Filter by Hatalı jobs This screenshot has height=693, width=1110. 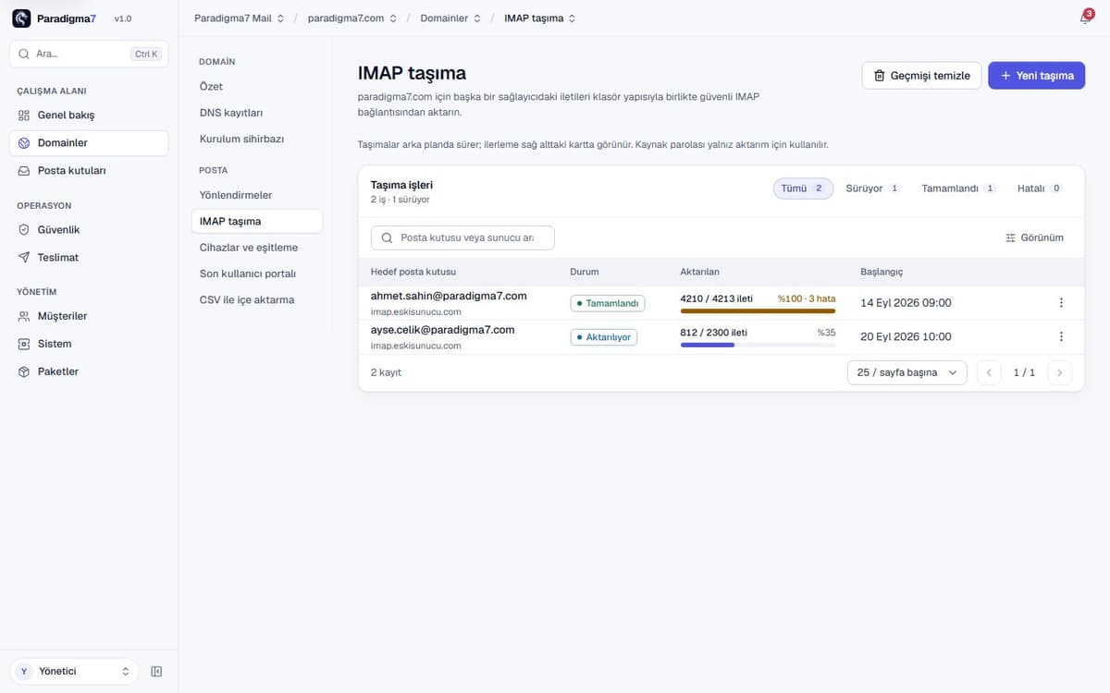[1040, 188]
